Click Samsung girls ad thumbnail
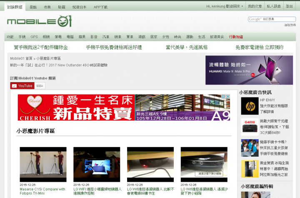Image resolution: width=300 pixels, height=198 pixels. [250, 148]
